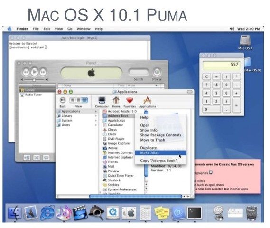Open the Edit menu in menu bar
The image size is (270, 228).
pos(47,29)
